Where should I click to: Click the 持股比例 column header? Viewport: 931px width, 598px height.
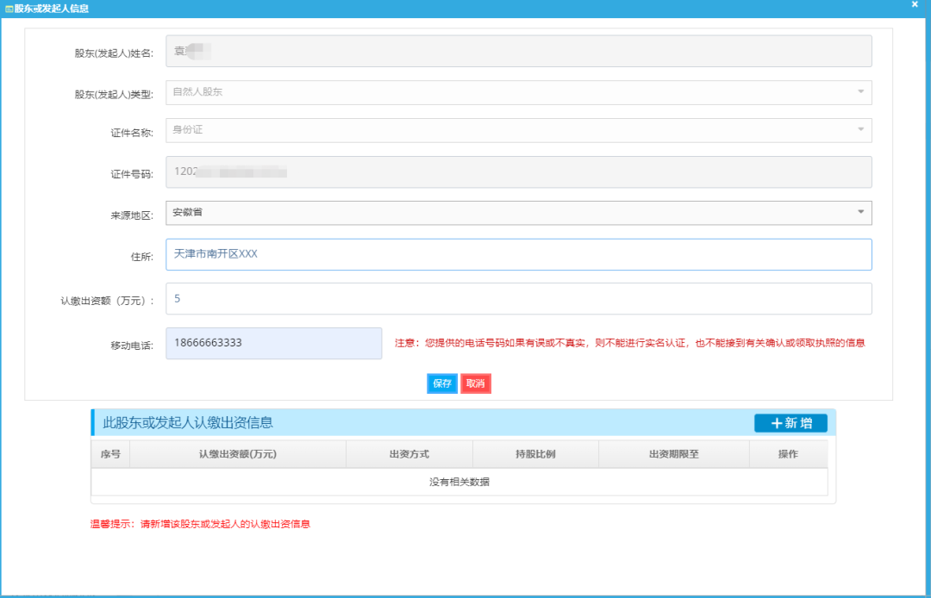[535, 454]
